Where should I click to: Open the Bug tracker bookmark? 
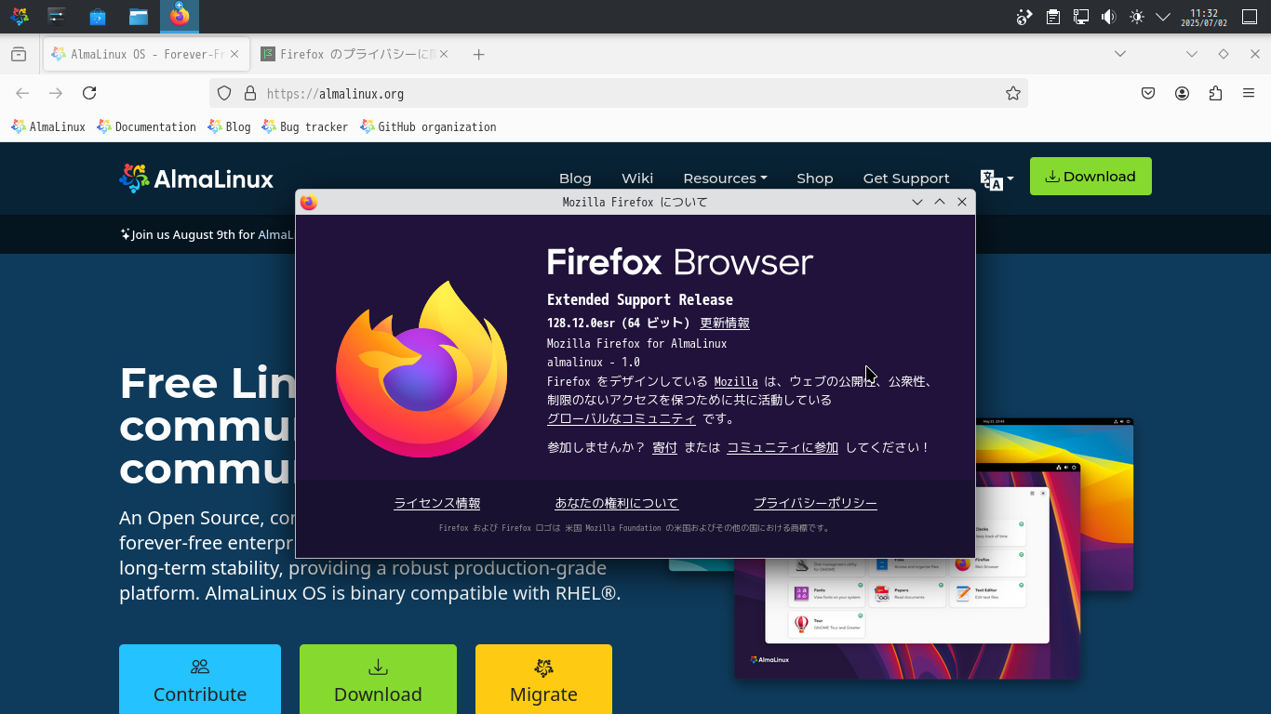tap(305, 126)
